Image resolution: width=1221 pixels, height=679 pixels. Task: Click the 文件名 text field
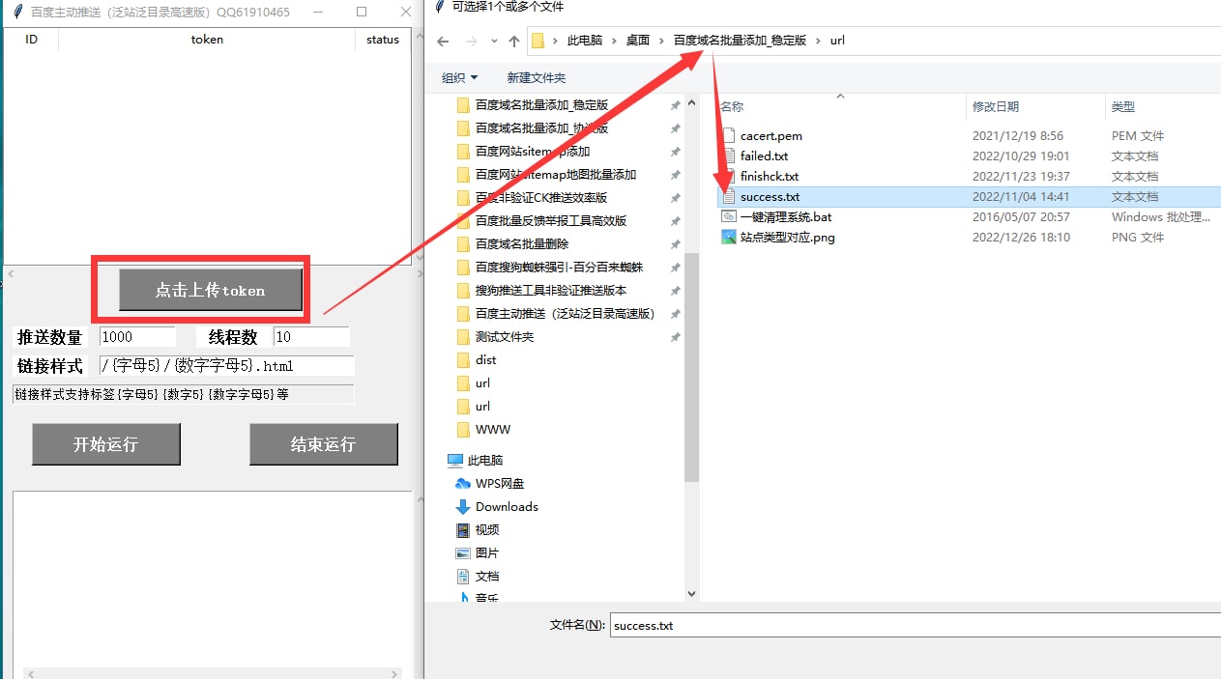pos(916,625)
